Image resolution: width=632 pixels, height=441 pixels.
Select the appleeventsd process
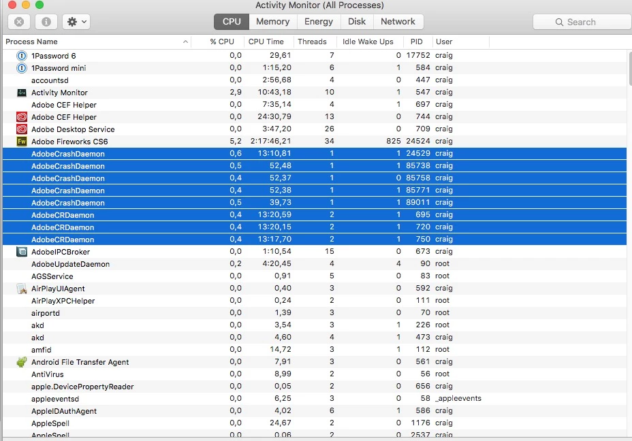315,399
